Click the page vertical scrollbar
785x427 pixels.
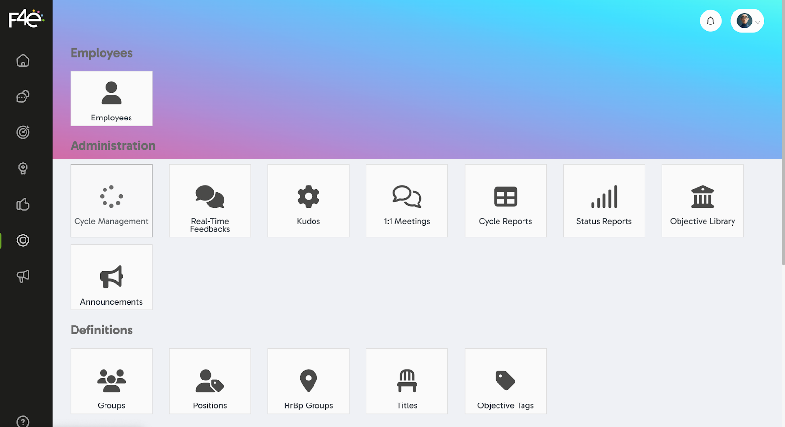click(x=783, y=132)
